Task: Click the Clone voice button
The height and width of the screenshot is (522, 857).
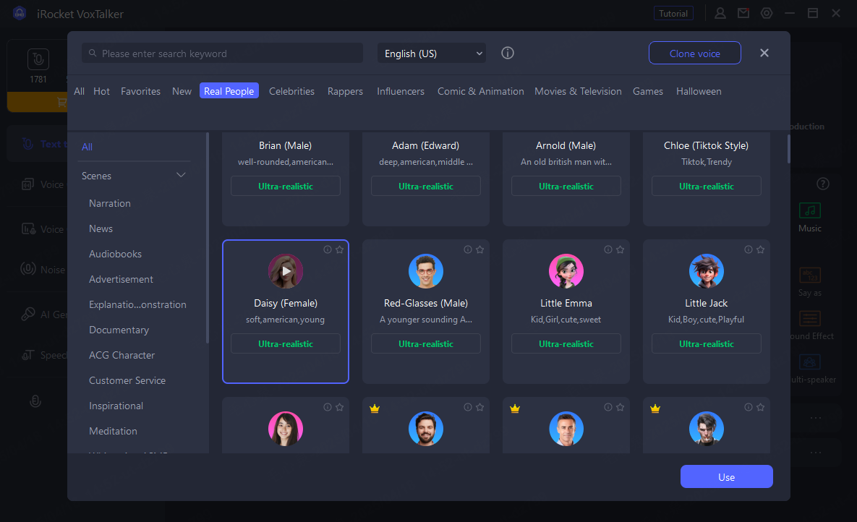Action: (695, 54)
